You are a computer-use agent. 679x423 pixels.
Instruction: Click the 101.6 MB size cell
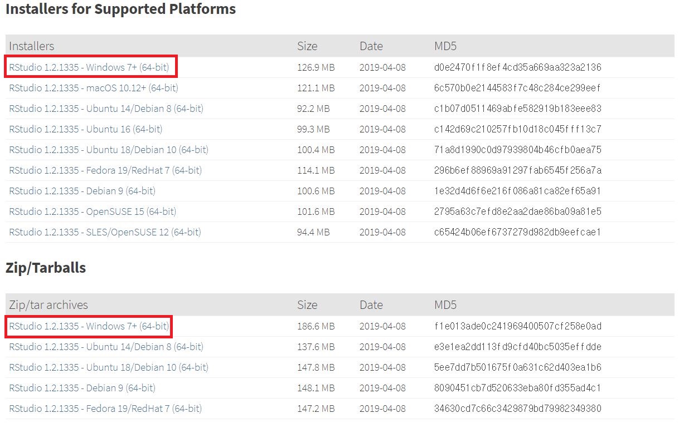pos(316,211)
